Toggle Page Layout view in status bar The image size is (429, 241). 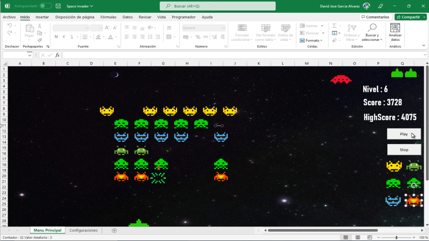[x=358, y=238]
